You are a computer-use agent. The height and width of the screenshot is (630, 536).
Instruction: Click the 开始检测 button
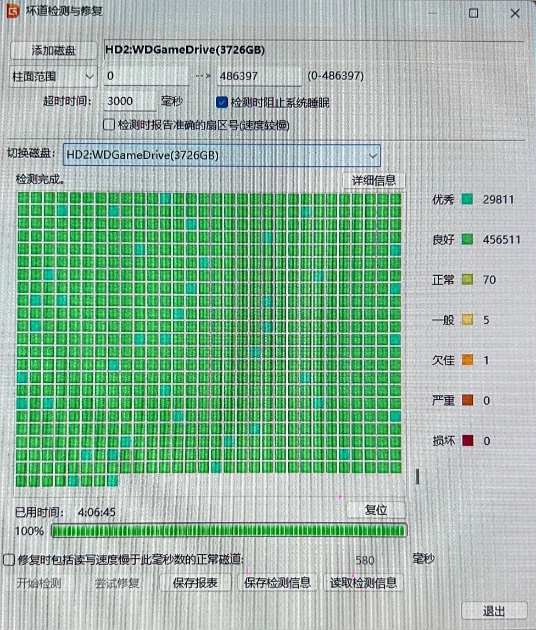(x=39, y=583)
